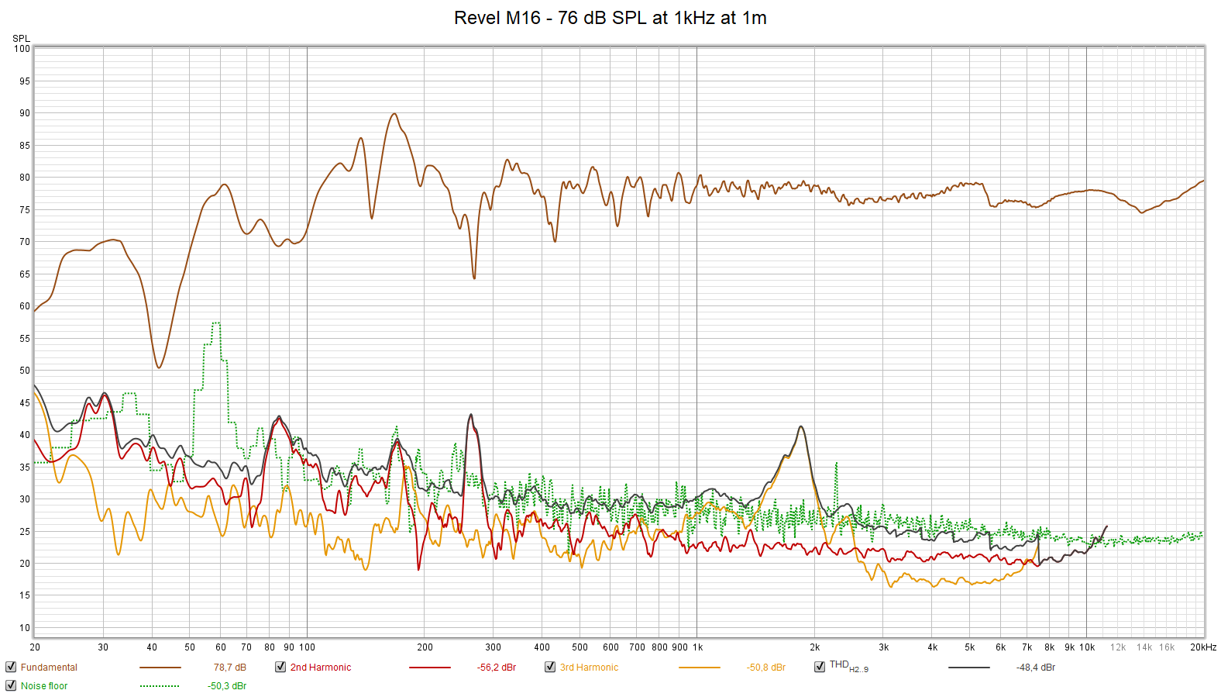Hide the Noise floor trace checkbox
The height and width of the screenshot is (697, 1221).
pyautogui.click(x=11, y=685)
